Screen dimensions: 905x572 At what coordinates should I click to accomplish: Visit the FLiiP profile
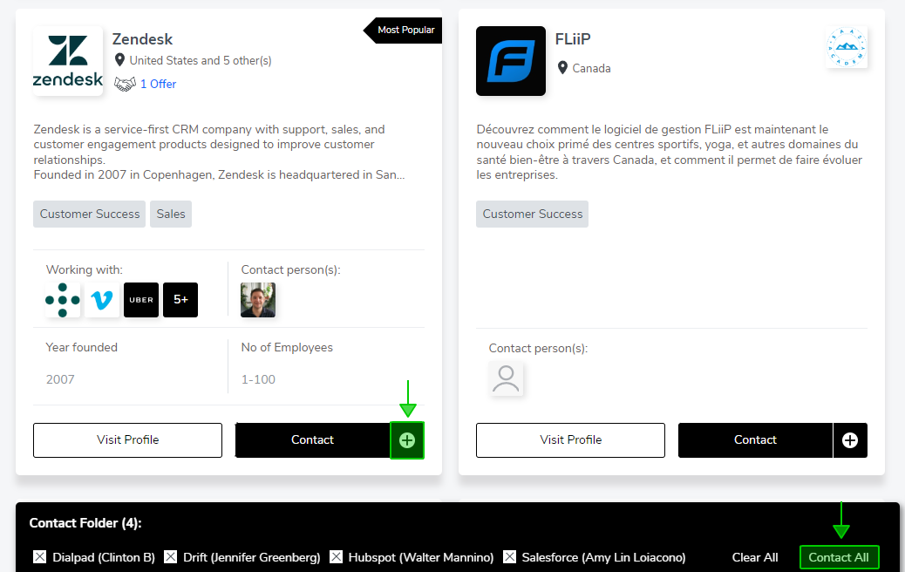pyautogui.click(x=571, y=440)
